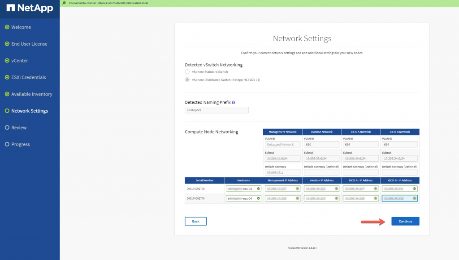Click the checkmark icon beside vCenter step
Screen dimensions: 459x260
[7, 61]
